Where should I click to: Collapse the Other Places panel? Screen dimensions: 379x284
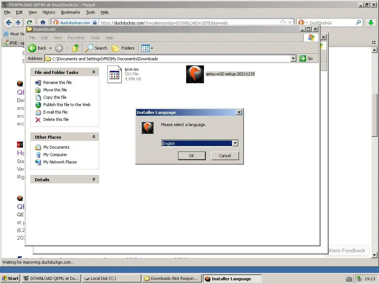pyautogui.click(x=94, y=137)
